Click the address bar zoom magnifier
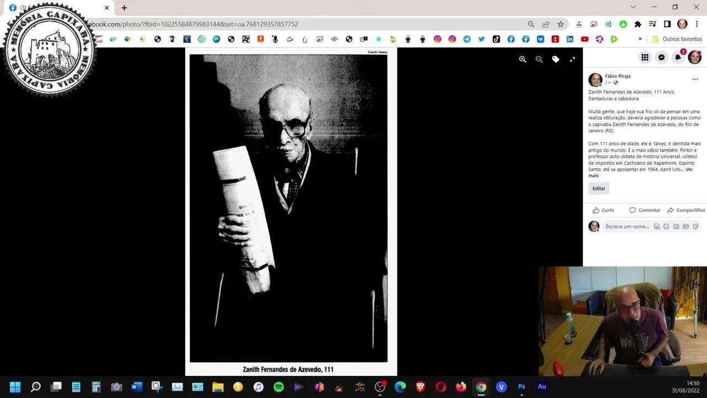The height and width of the screenshot is (398, 707). (x=531, y=24)
